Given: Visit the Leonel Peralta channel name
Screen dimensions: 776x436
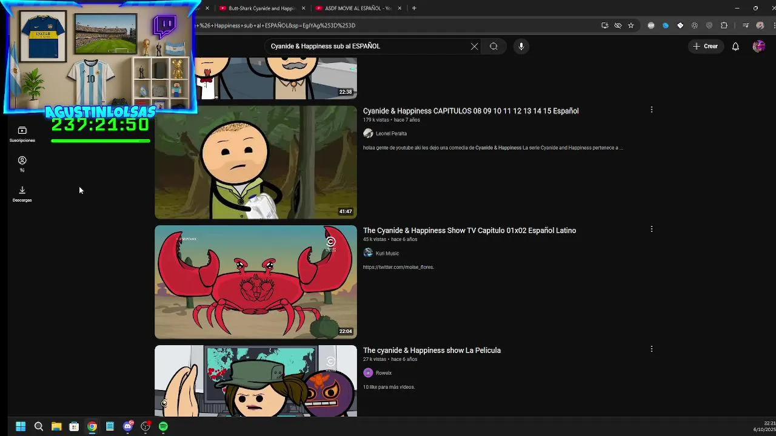Looking at the screenshot, I should 391,133.
